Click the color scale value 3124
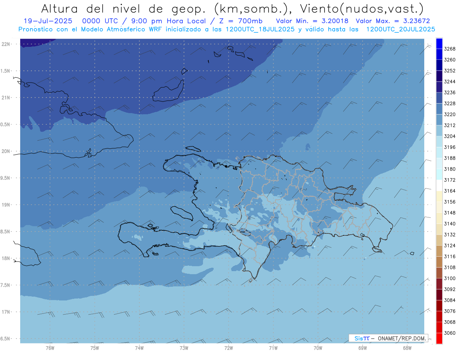 450,246
